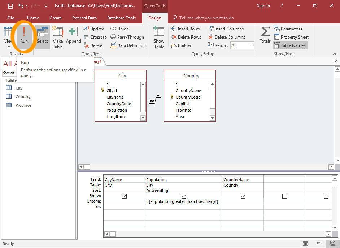Image resolution: width=340 pixels, height=248 pixels.
Task: Uncheck Show box for the CityName column
Action: point(125,196)
